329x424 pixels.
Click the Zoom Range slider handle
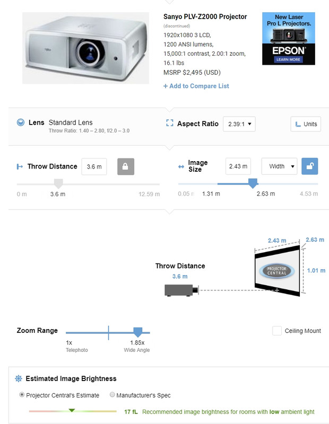138,332
